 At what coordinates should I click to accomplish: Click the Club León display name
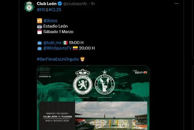[x=47, y=4]
